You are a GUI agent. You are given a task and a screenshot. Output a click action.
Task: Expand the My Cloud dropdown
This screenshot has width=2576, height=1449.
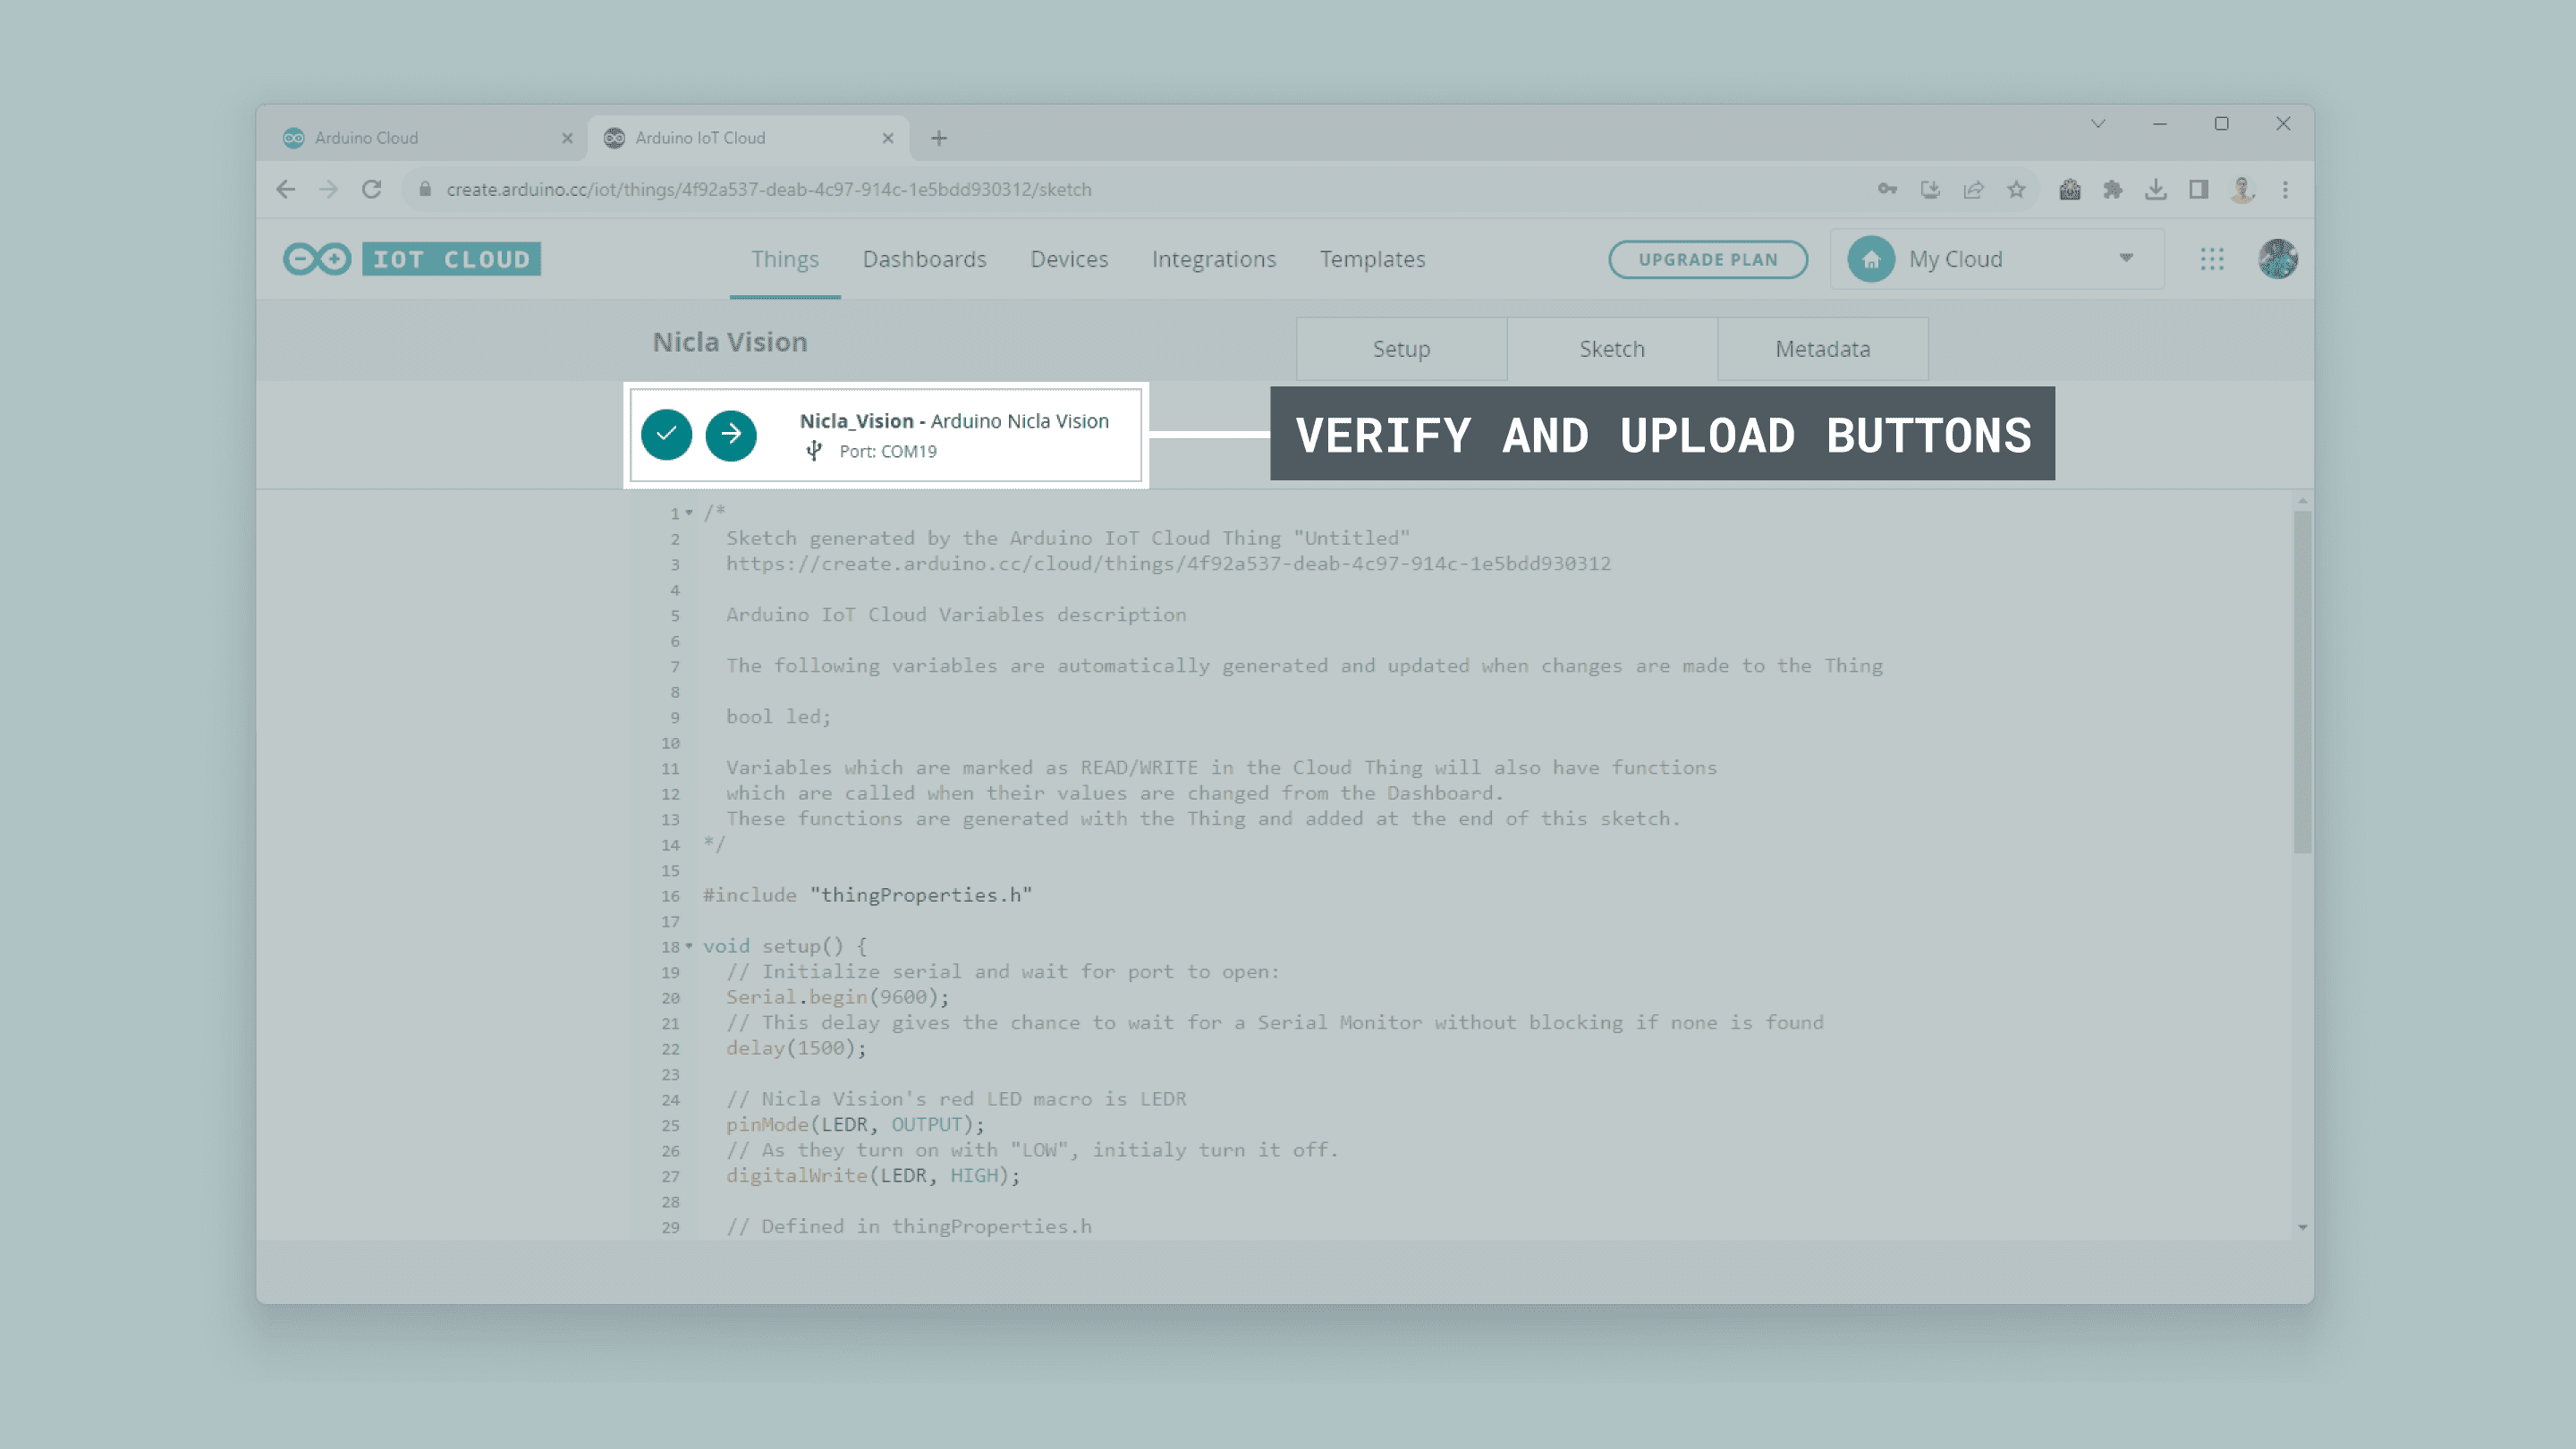2125,259
